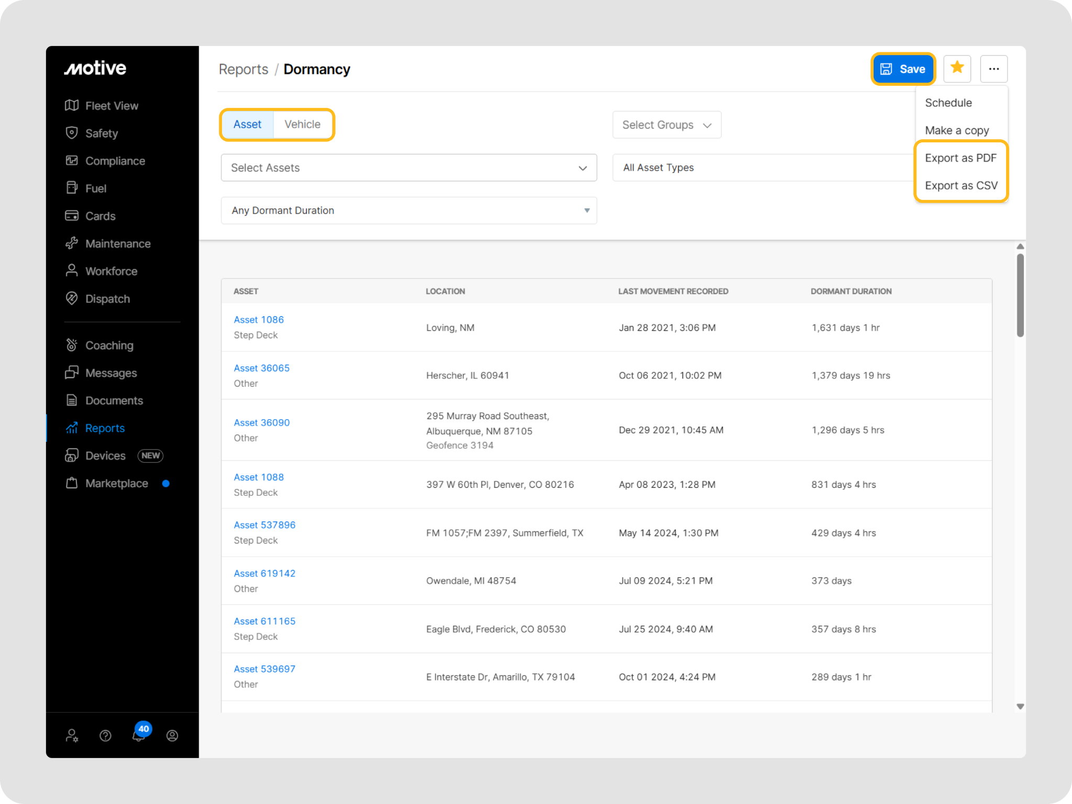The height and width of the screenshot is (804, 1072).
Task: Click the blue Save button
Action: [903, 69]
